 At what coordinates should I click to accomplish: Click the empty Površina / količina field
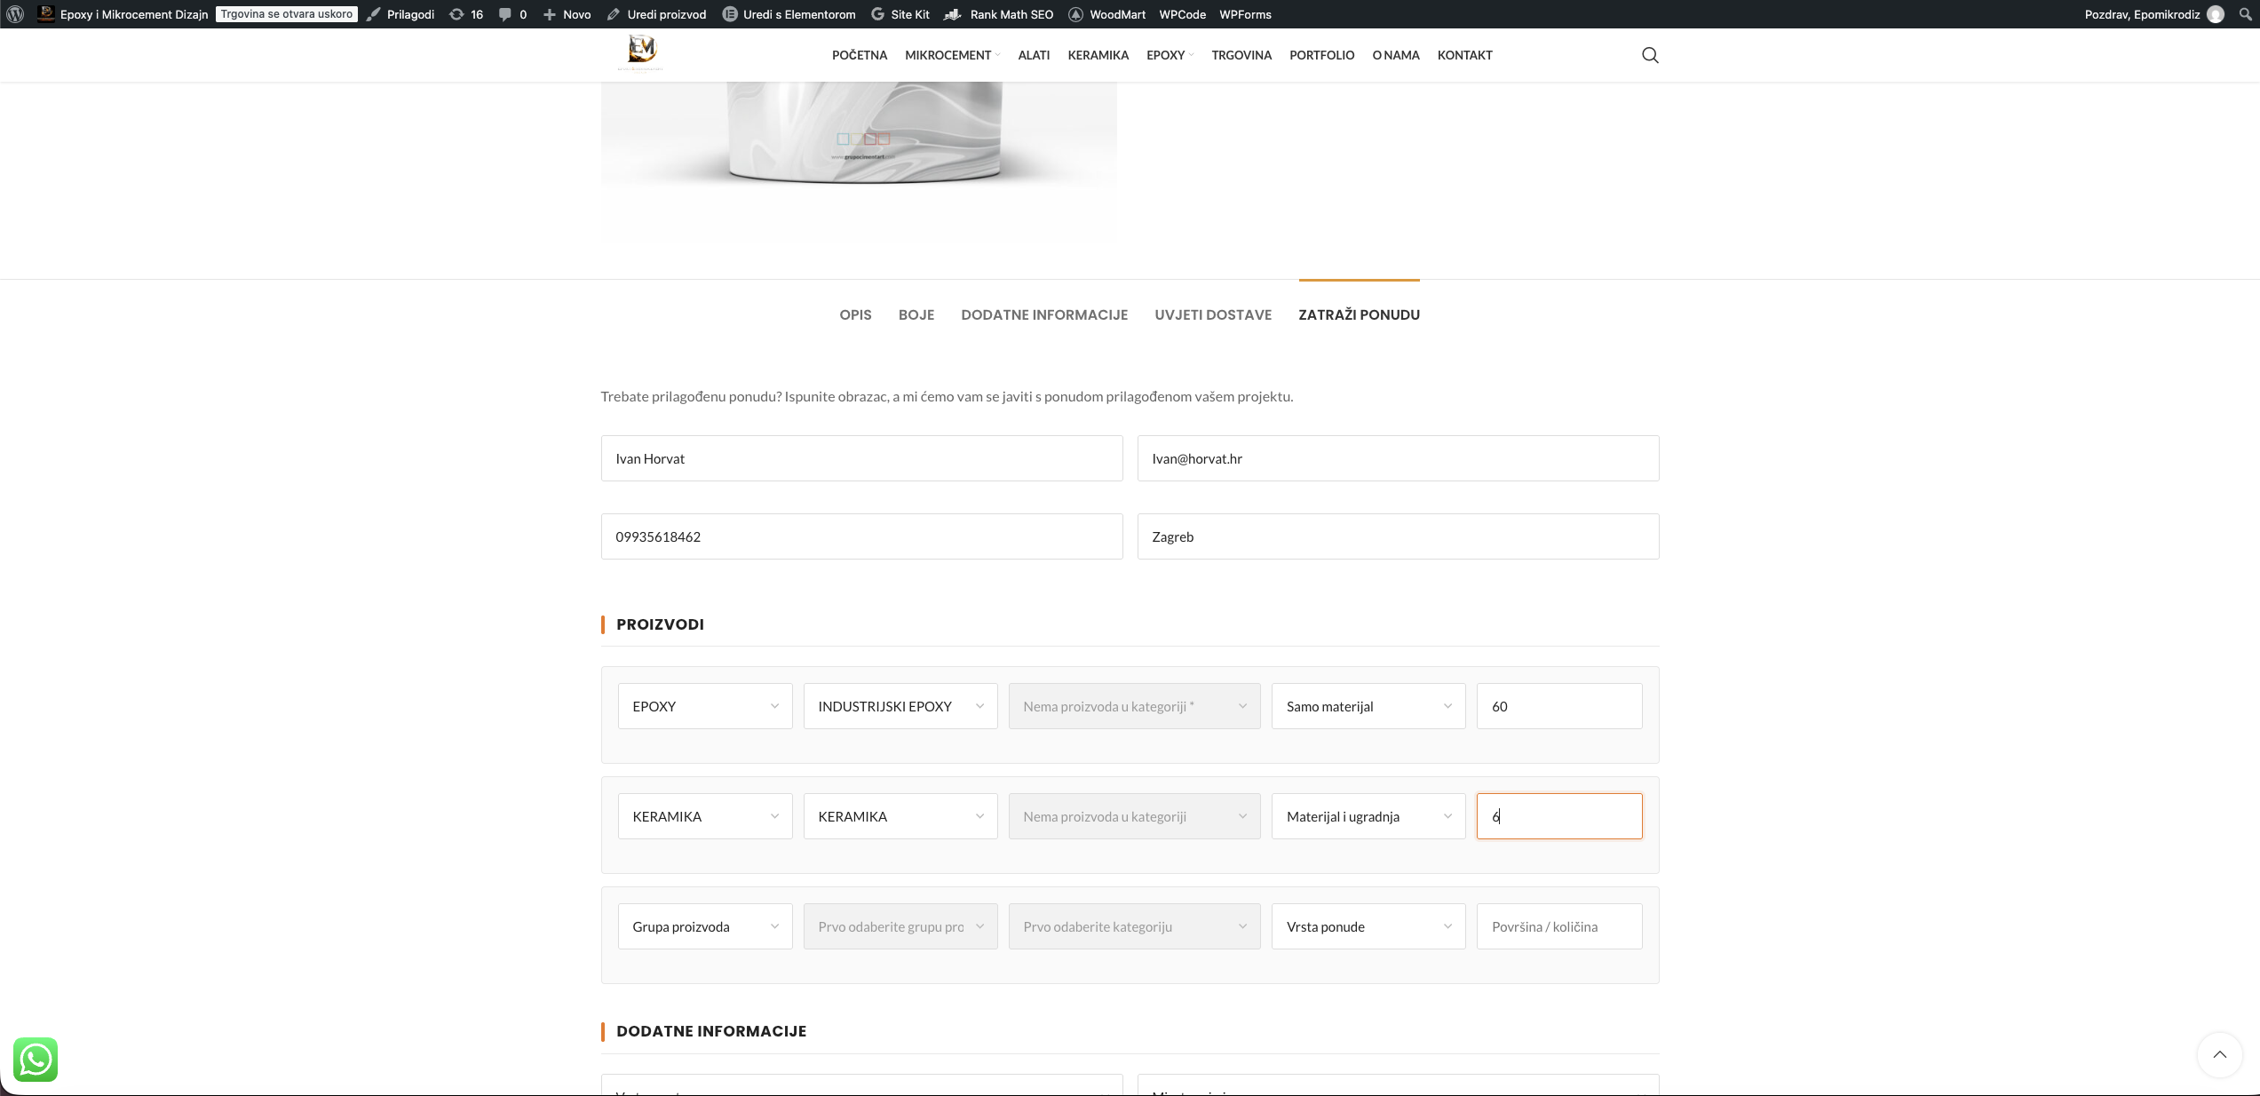[1559, 926]
